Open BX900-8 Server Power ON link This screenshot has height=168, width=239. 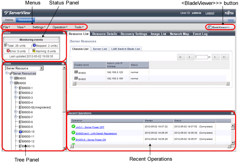(x=91, y=140)
